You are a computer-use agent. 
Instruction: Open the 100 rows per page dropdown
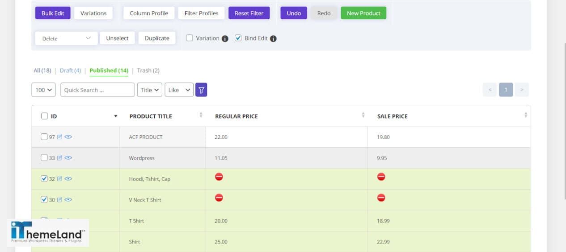tap(43, 90)
